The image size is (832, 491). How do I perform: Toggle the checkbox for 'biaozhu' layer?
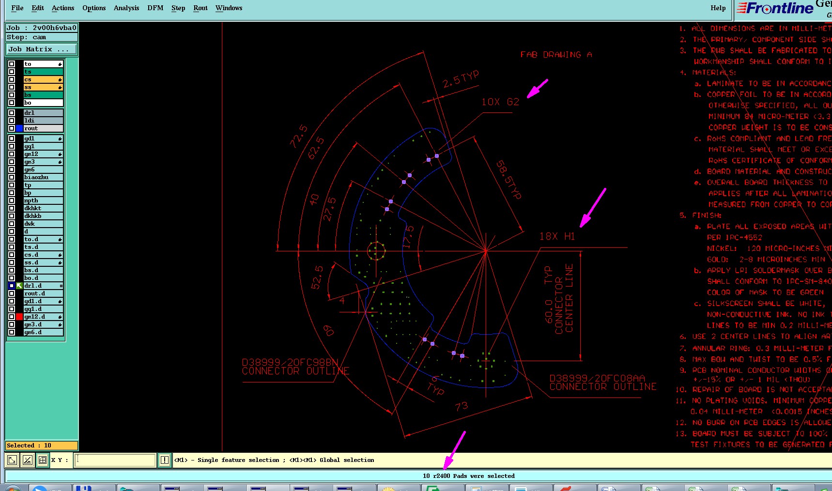pos(12,177)
